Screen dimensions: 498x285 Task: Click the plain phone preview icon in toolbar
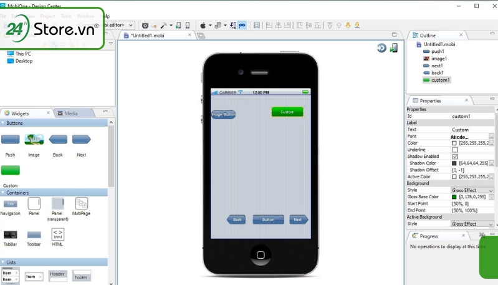pyautogui.click(x=188, y=26)
